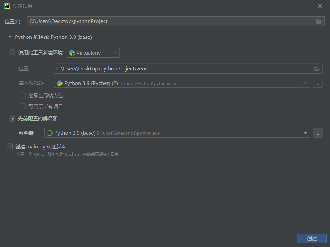Viewport: 330px width, 247px height.
Task: Click the PyCharm logo icon in title bar
Action: (7, 6)
